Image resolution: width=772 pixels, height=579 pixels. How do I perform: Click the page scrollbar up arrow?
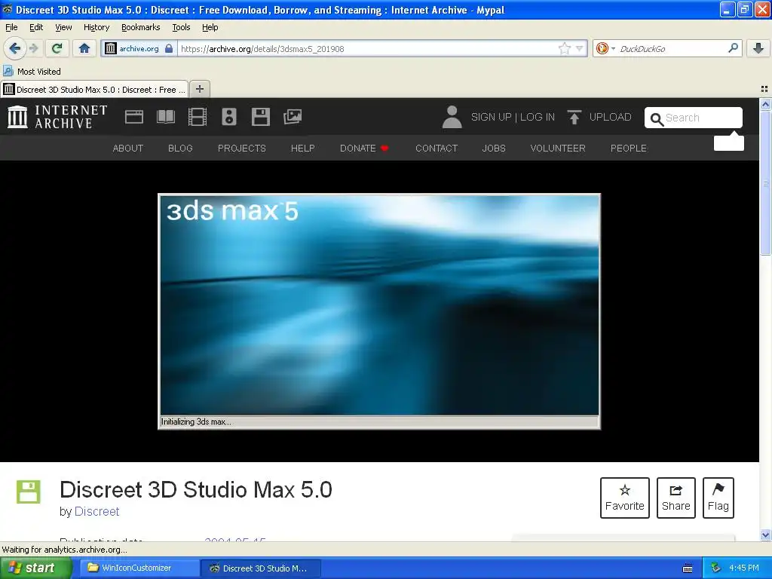point(765,104)
